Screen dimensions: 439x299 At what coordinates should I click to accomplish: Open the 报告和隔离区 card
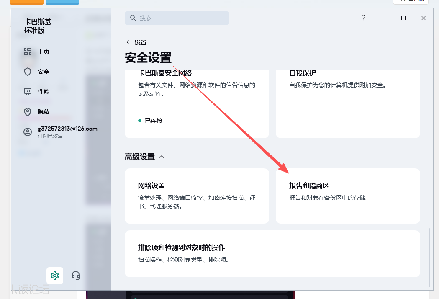click(348, 196)
